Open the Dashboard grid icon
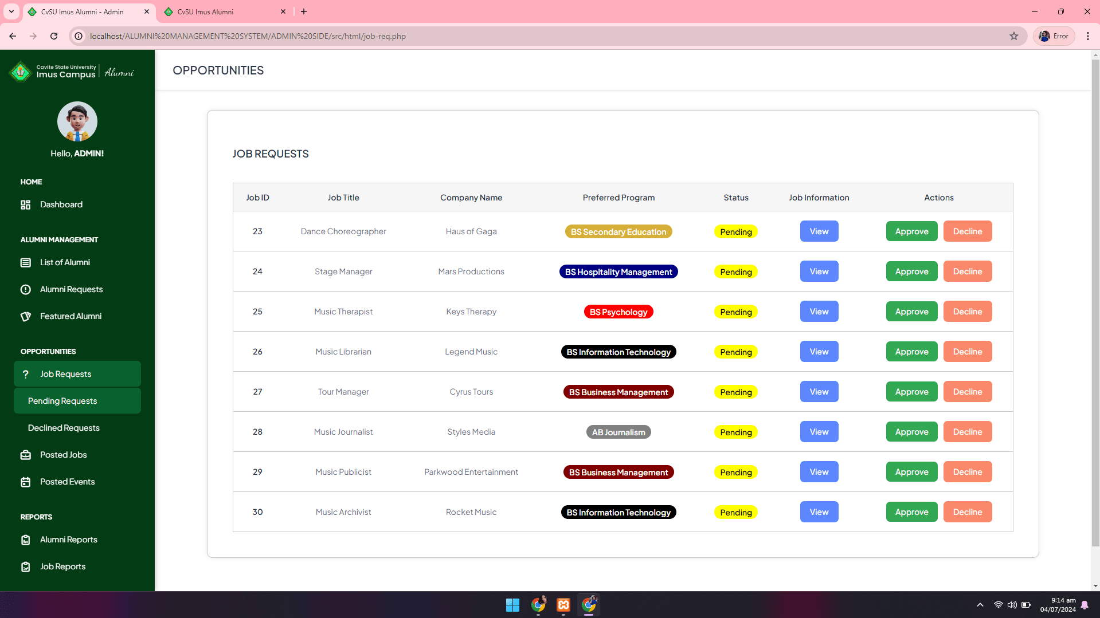 click(x=25, y=204)
